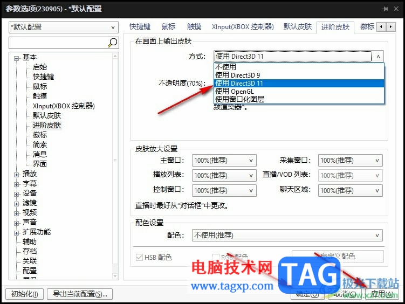Select 启始 in the settings tree

tap(40, 67)
